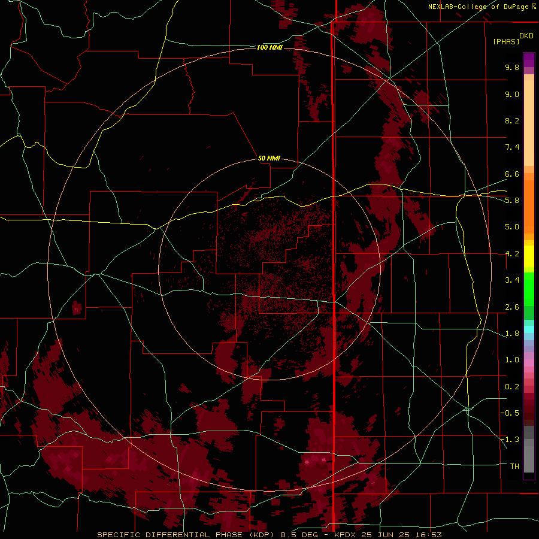Click the 6.6 scale value

click(x=512, y=174)
